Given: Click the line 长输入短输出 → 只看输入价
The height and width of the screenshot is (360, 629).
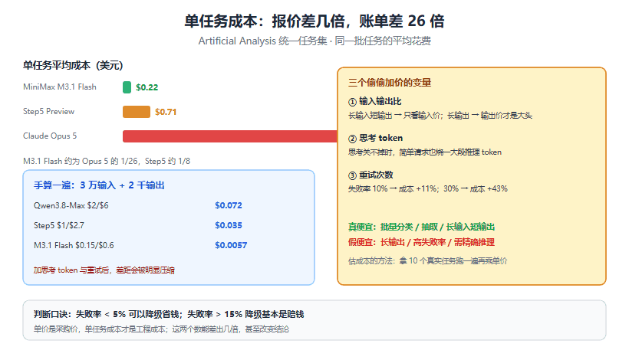Looking at the screenshot, I should pos(440,116).
